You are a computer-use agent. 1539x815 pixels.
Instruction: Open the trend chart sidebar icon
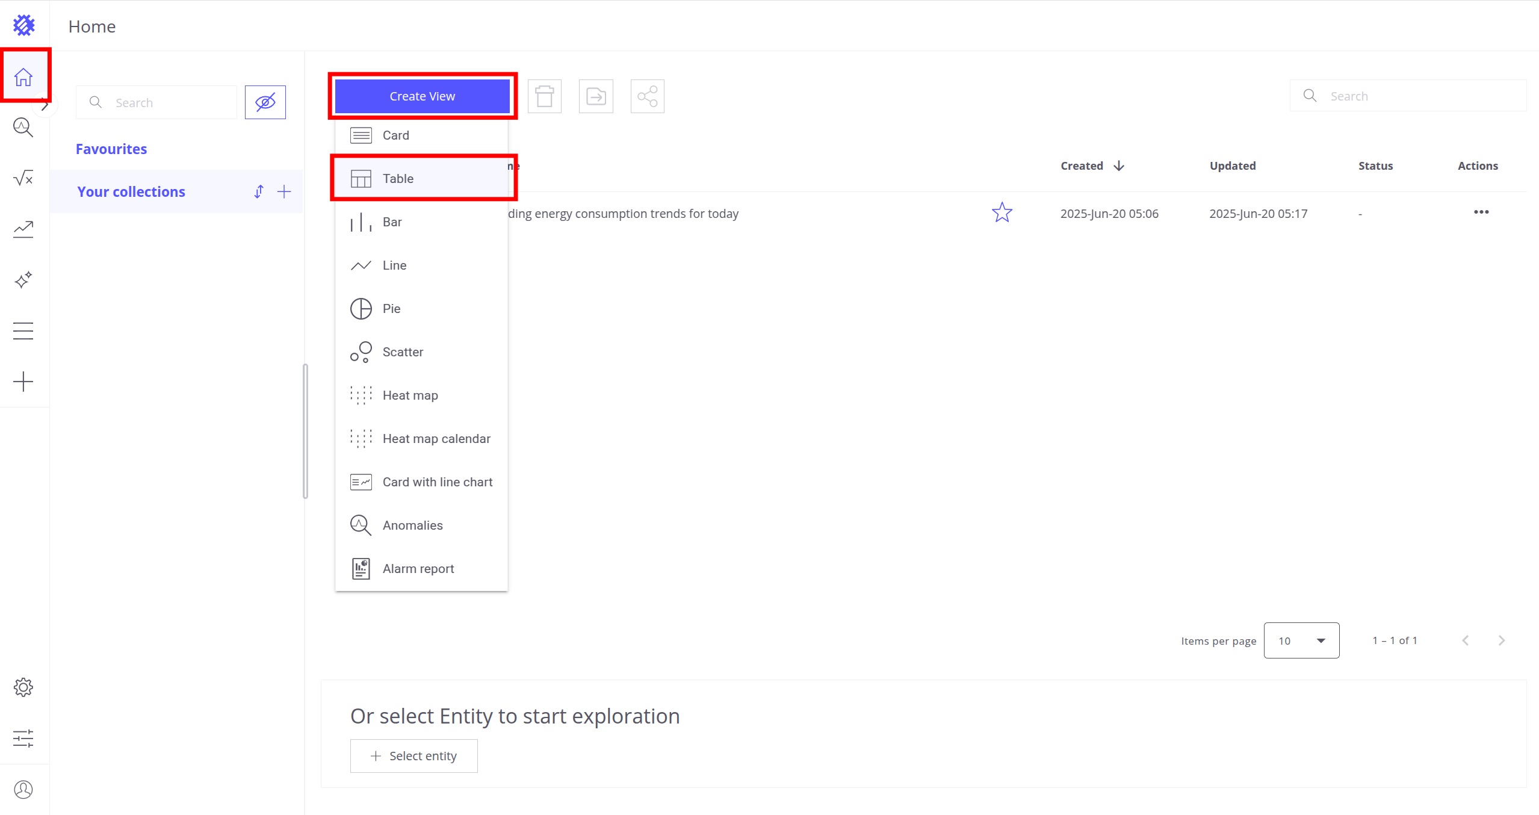(23, 229)
